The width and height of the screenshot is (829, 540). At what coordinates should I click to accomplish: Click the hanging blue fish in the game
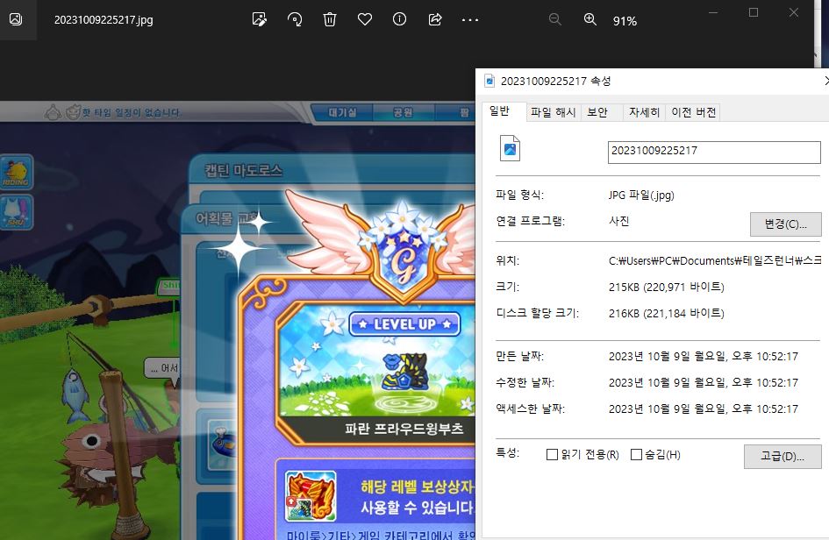(74, 394)
